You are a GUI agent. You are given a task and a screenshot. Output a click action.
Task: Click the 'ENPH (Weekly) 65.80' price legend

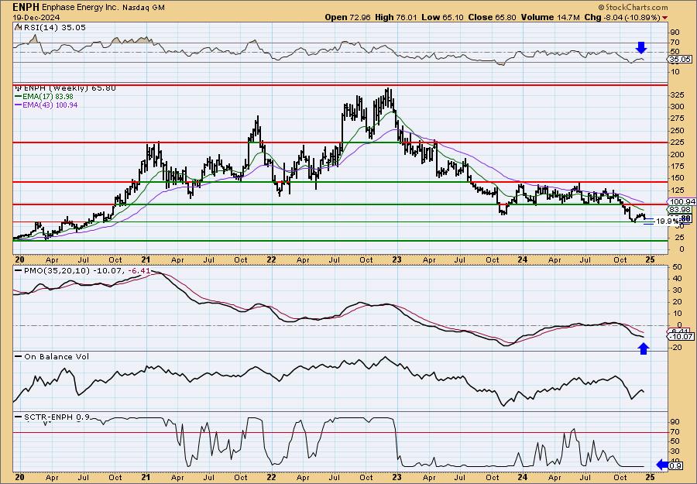70,88
